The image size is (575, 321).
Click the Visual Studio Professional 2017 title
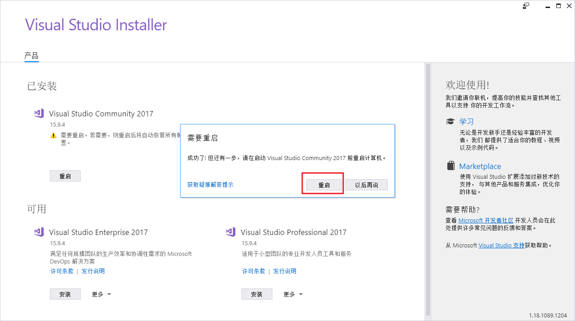tap(293, 232)
